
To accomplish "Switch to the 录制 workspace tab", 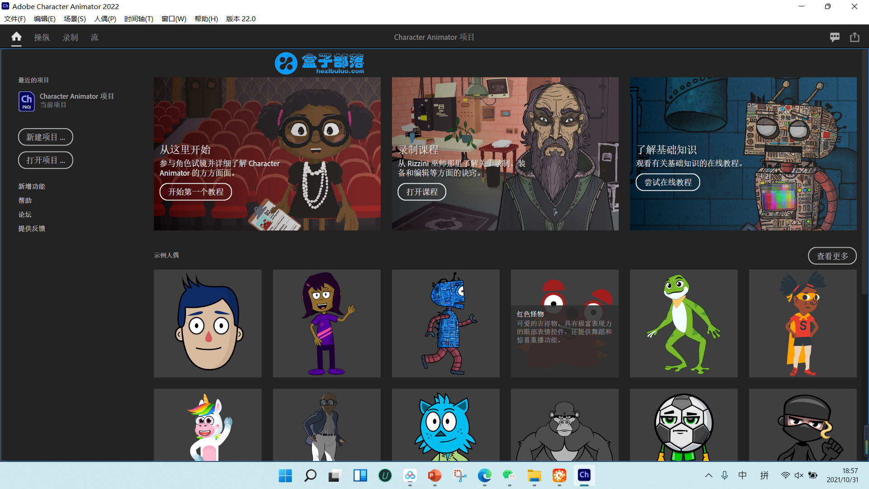I will coord(70,37).
